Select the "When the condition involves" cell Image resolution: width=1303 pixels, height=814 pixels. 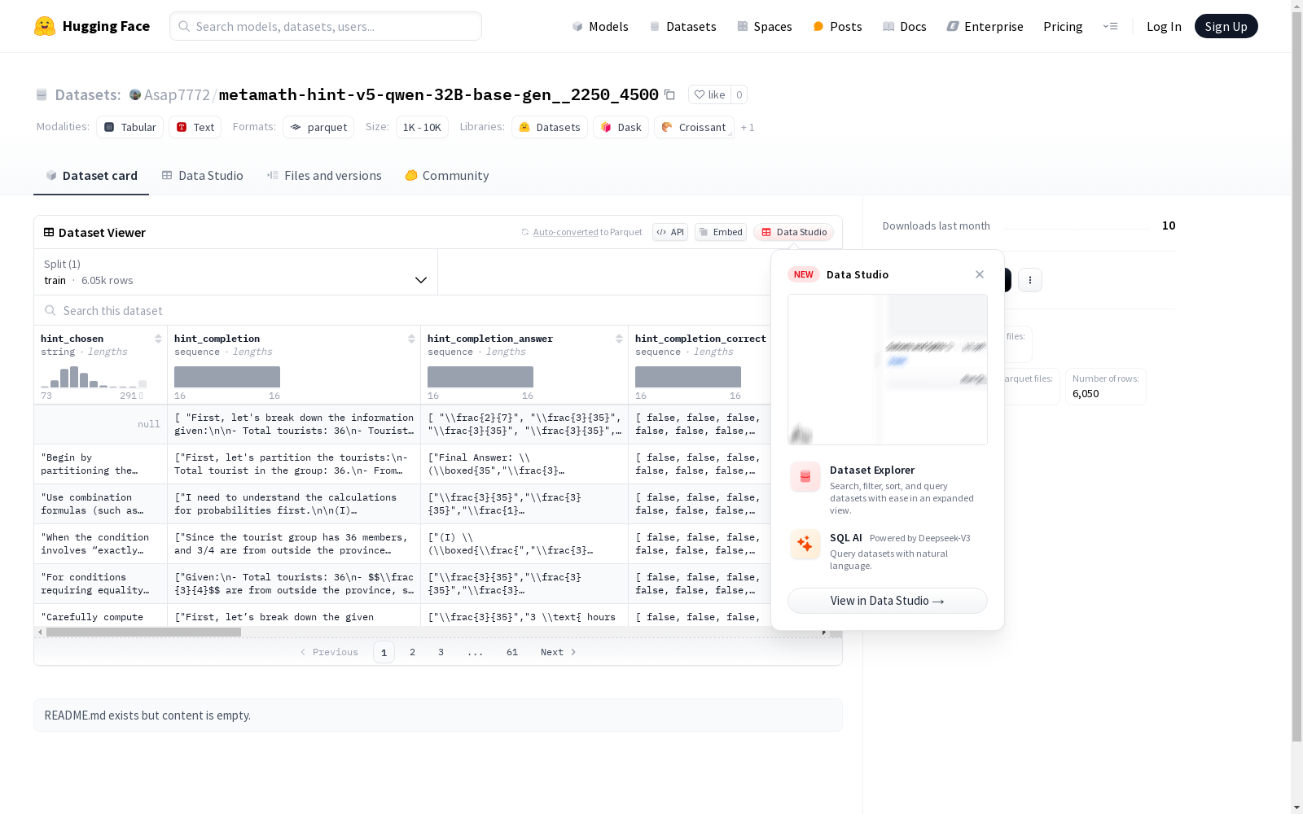[x=101, y=544]
